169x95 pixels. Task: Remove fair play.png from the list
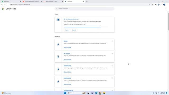tap(112, 53)
